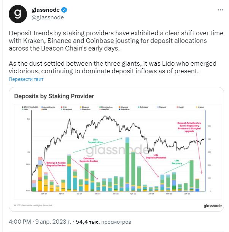229x232 pixels.
Task: Click the glassnode logo at chart bottom right
Action: click(213, 206)
